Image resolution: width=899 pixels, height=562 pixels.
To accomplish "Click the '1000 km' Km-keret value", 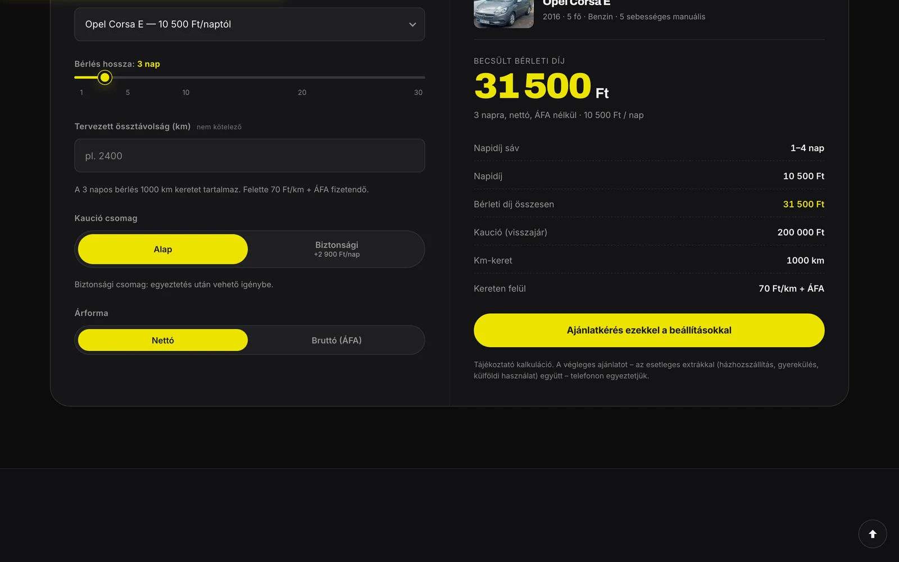I will pos(805,261).
